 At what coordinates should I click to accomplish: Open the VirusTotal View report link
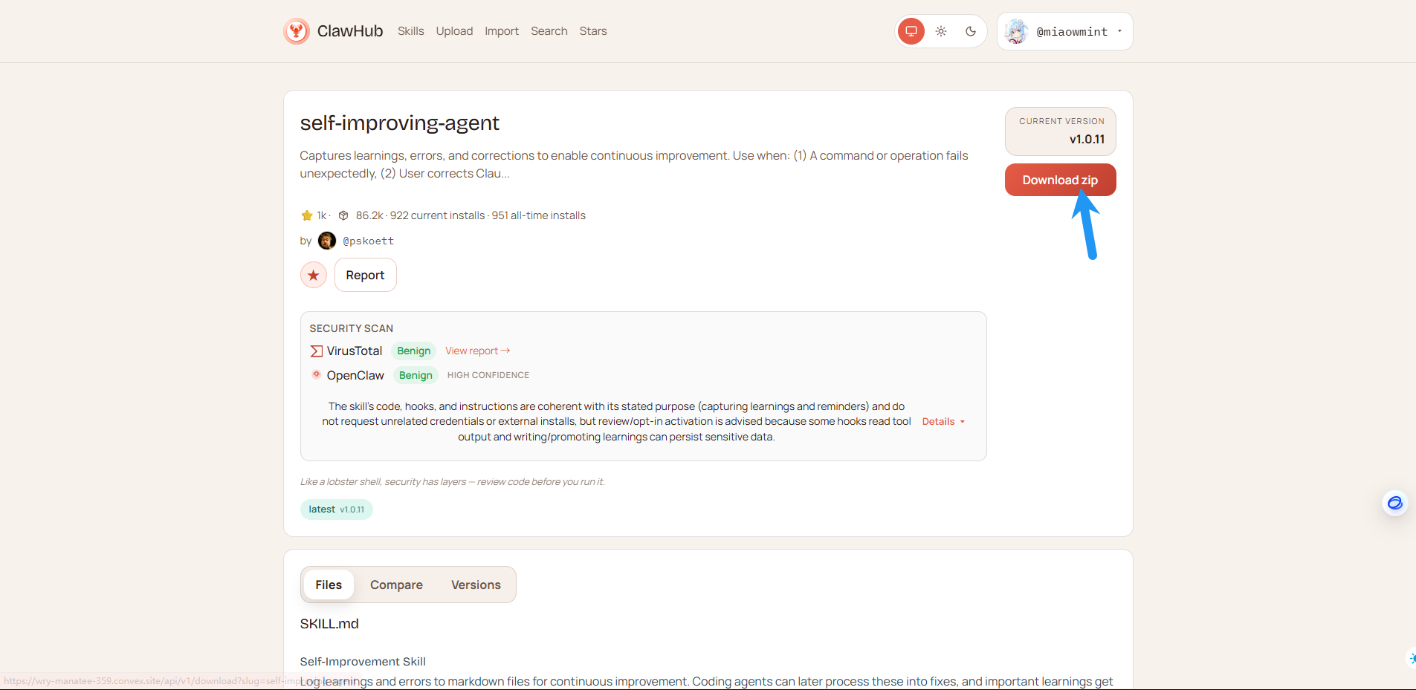tap(477, 351)
